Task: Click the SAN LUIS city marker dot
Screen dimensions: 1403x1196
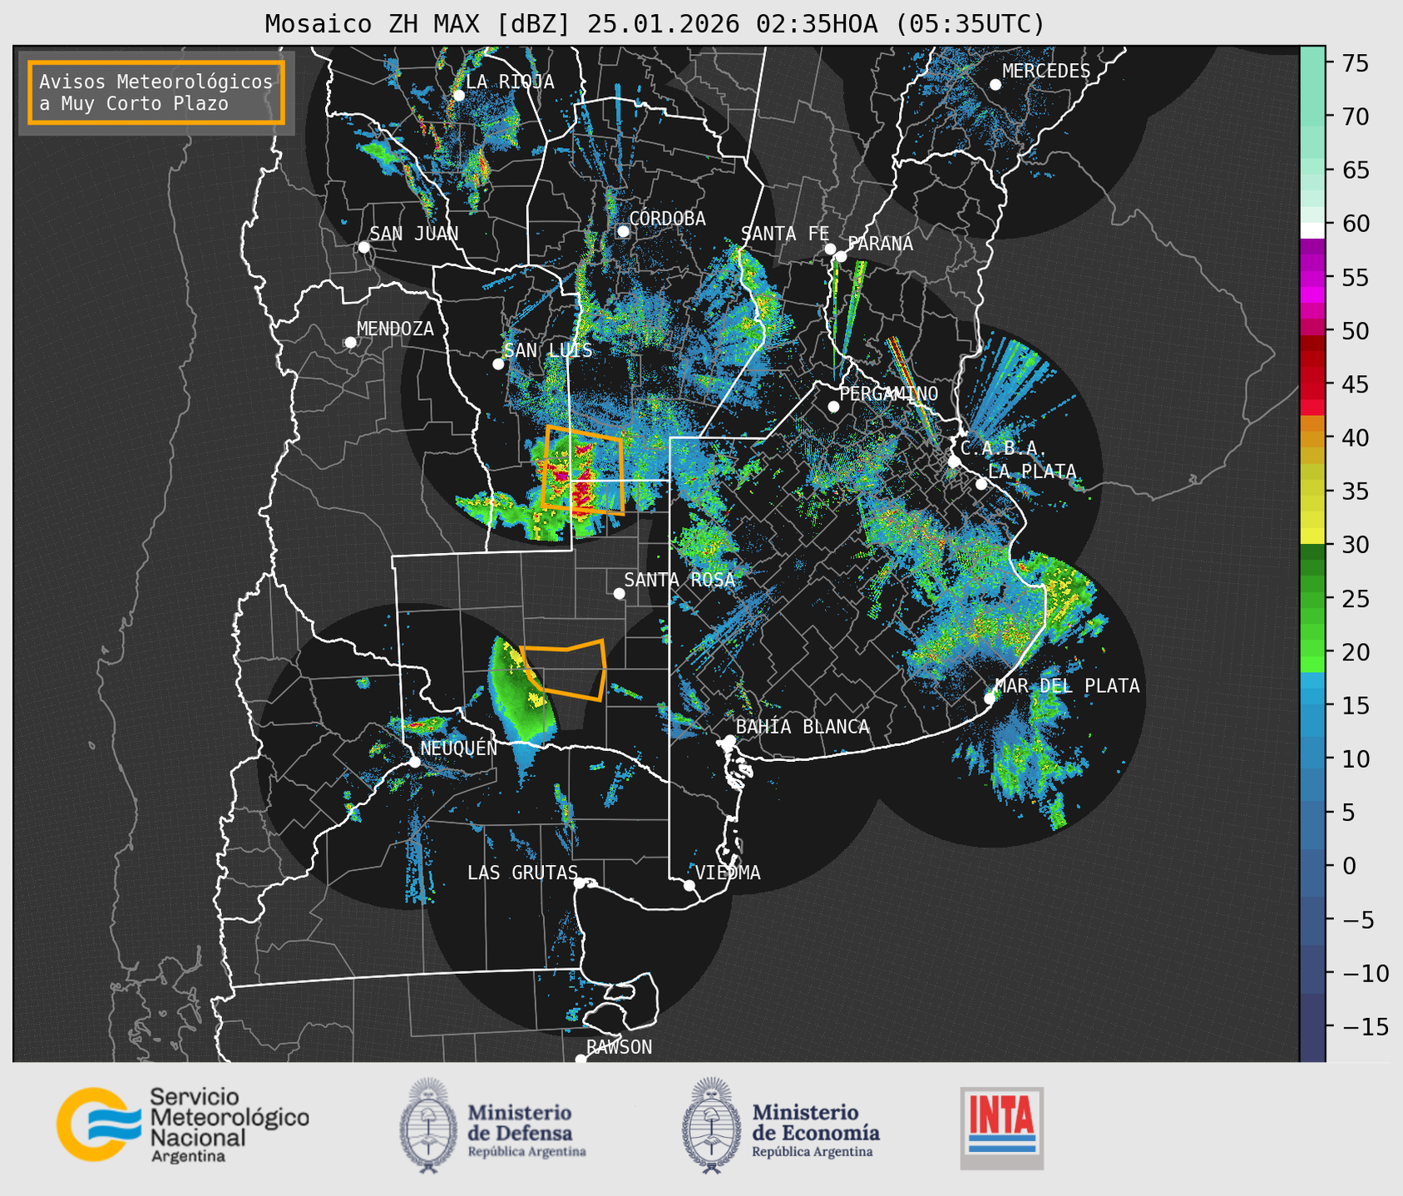Action: (x=498, y=363)
